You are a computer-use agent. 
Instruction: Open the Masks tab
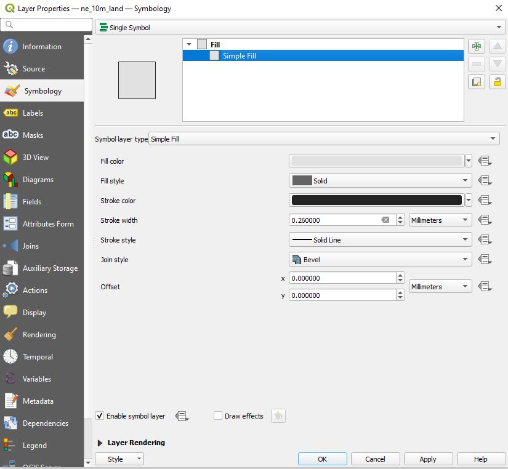[x=42, y=135]
